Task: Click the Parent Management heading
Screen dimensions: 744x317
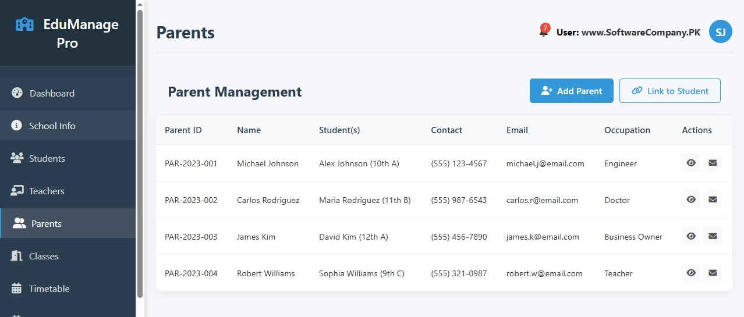Action: coord(235,91)
